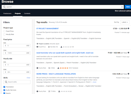Click info icon next to €750 – 1,500 EUR
The image size is (131, 94).
(x=128, y=28)
